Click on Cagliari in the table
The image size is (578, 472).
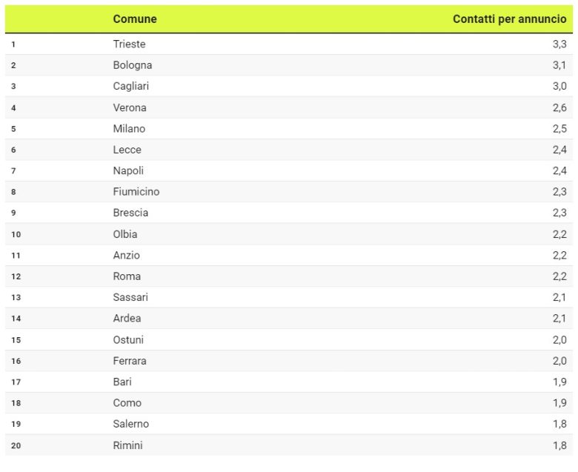(131, 86)
